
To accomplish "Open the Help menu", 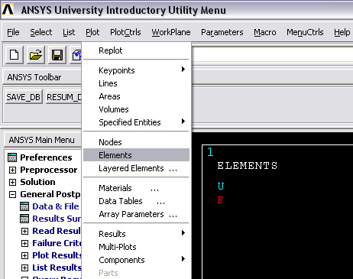I will point(342,32).
